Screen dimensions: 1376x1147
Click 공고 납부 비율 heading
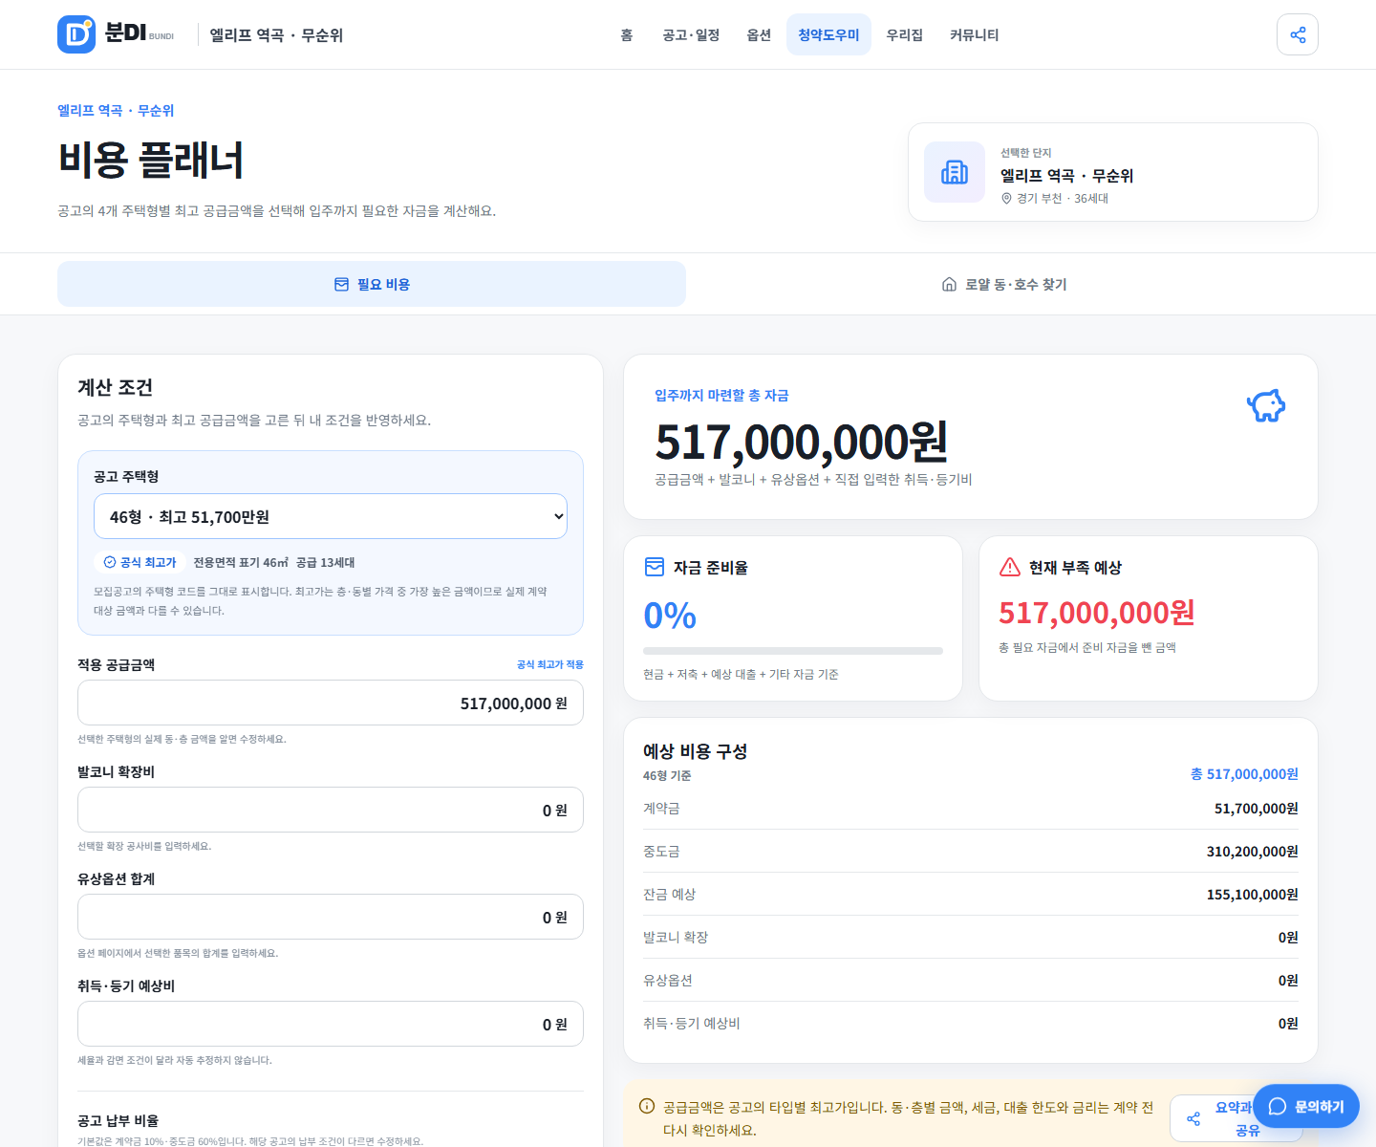pyautogui.click(x=118, y=1120)
